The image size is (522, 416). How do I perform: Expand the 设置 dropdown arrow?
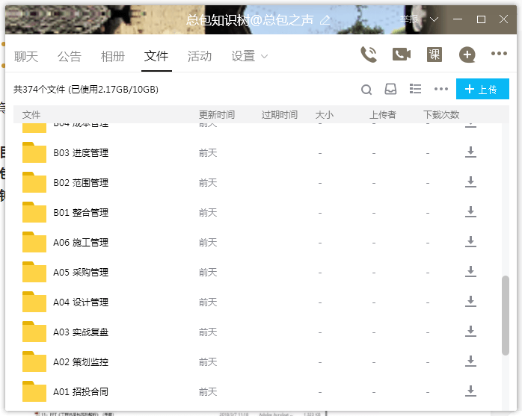tap(264, 57)
